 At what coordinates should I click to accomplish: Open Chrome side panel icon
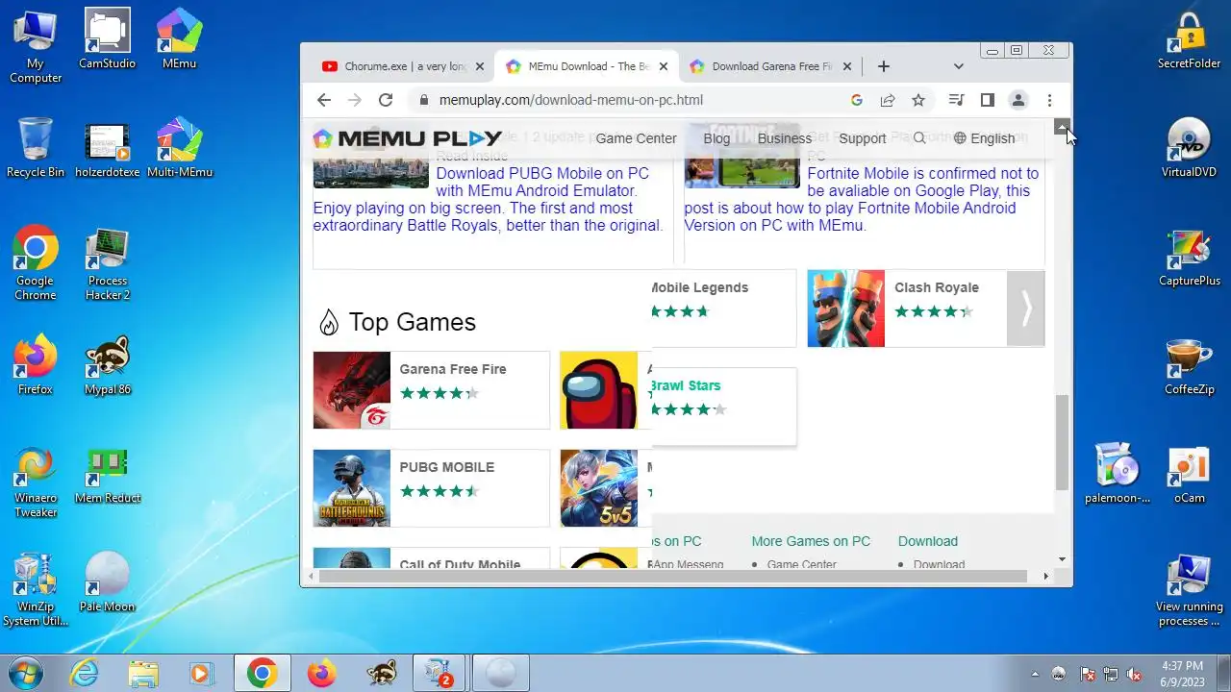point(987,100)
